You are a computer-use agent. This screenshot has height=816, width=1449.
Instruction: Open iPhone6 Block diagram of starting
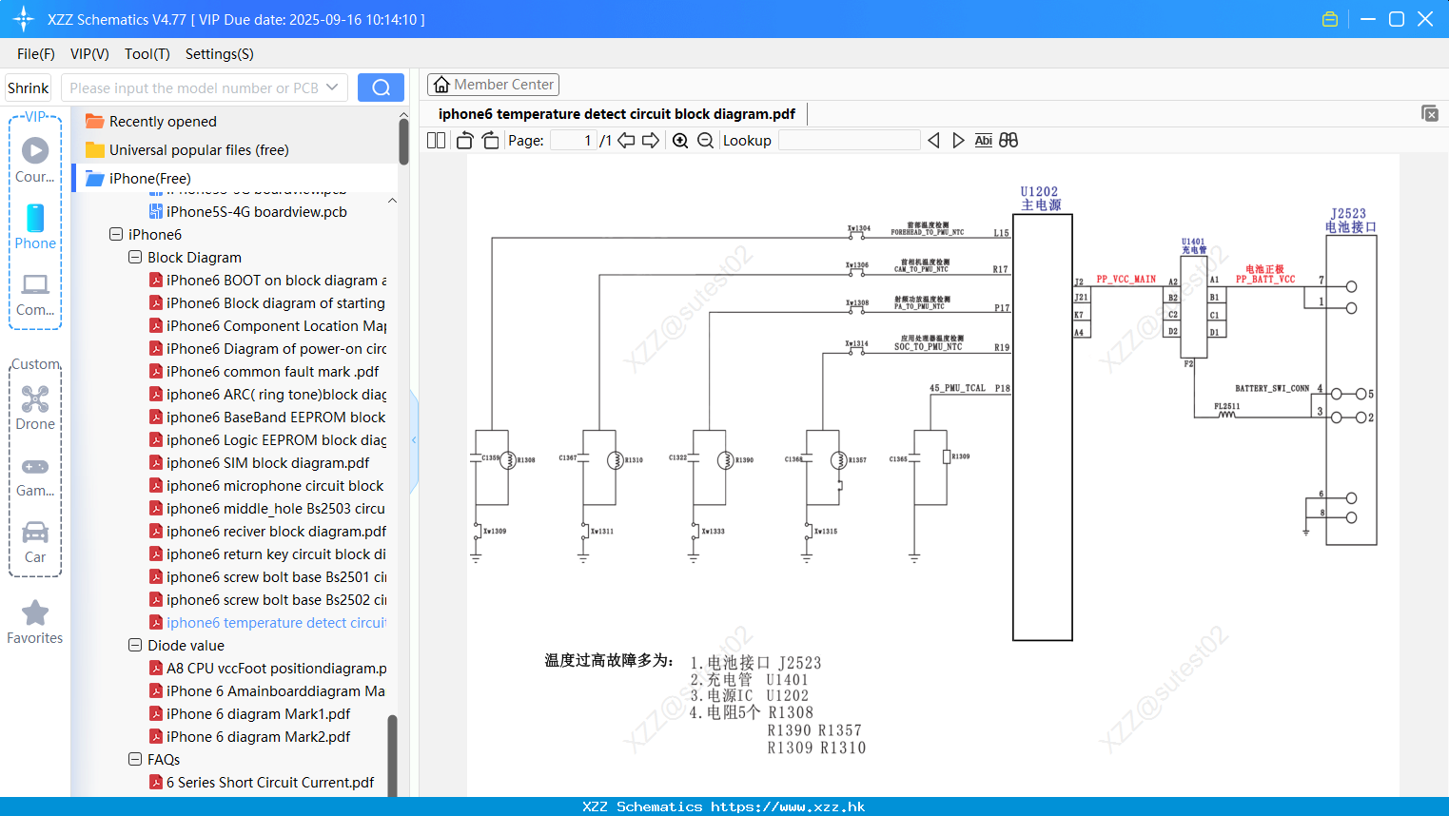point(268,302)
